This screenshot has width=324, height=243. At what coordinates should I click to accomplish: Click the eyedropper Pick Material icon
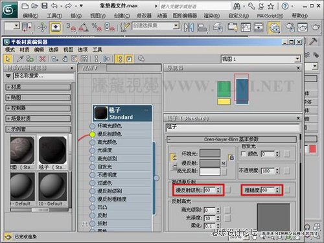pyautogui.click(x=20, y=59)
